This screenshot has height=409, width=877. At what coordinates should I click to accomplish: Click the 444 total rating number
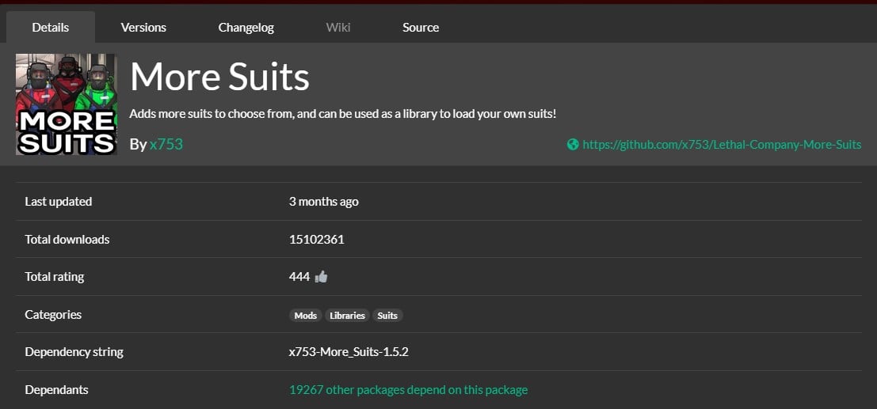click(x=299, y=277)
